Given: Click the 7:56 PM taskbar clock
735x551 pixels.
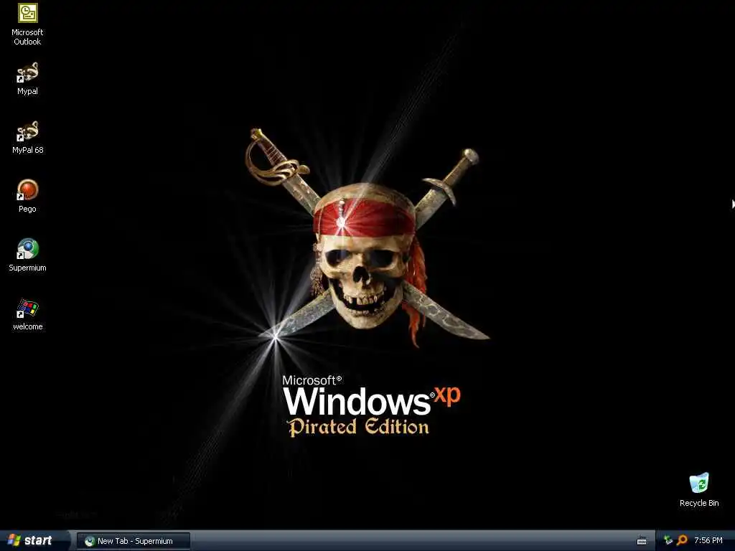Looking at the screenshot, I should pyautogui.click(x=708, y=541).
